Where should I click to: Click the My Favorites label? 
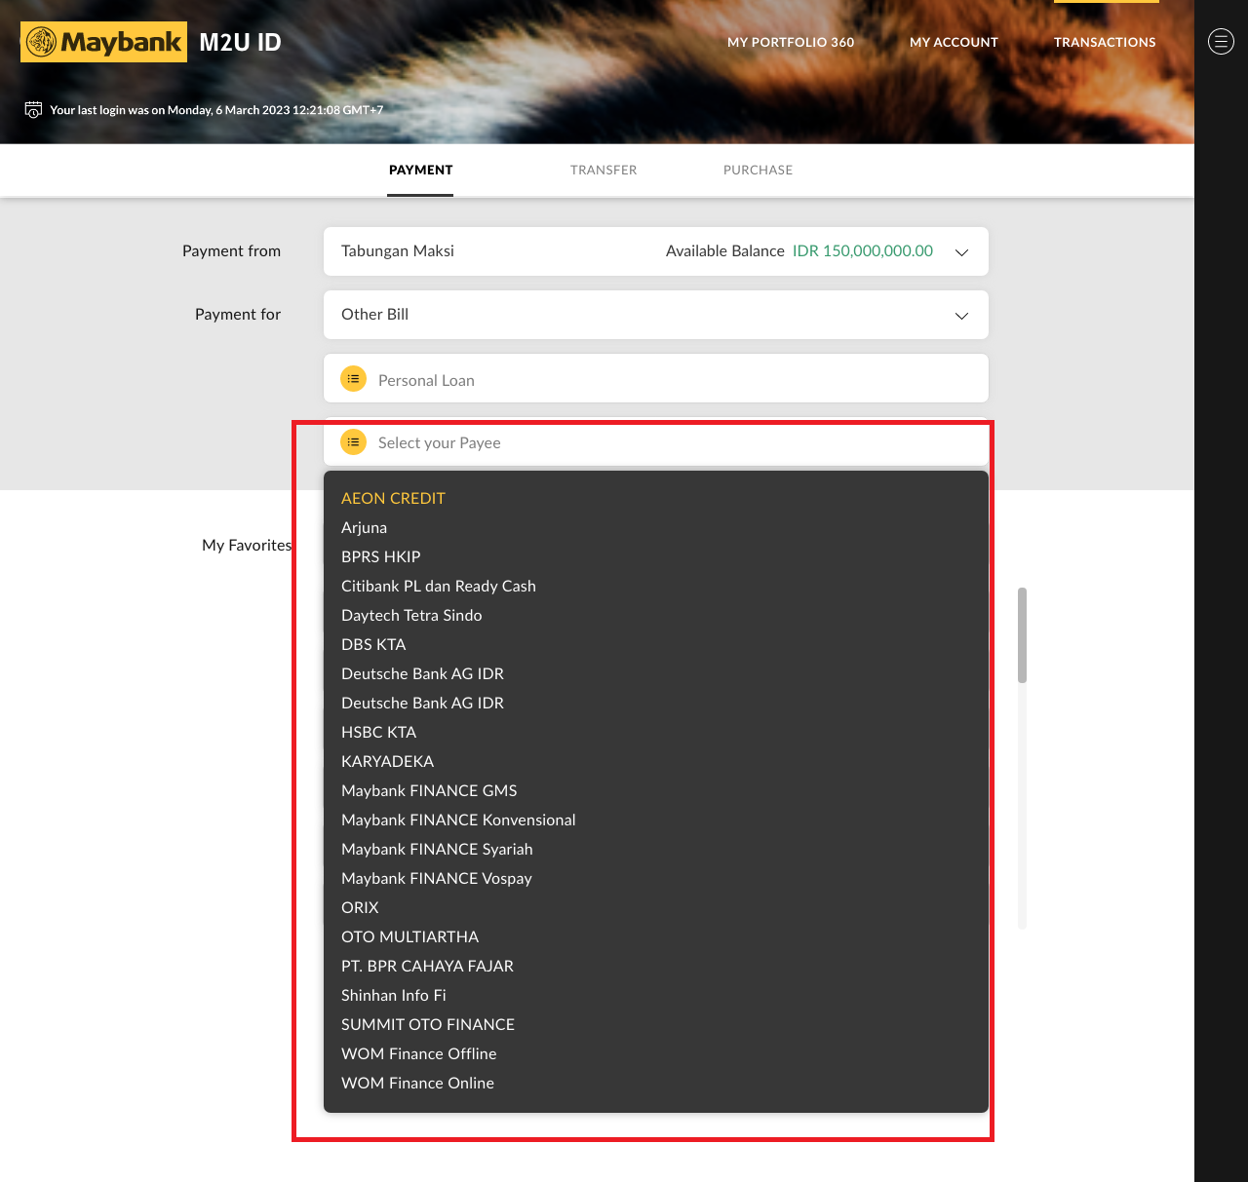tap(247, 545)
